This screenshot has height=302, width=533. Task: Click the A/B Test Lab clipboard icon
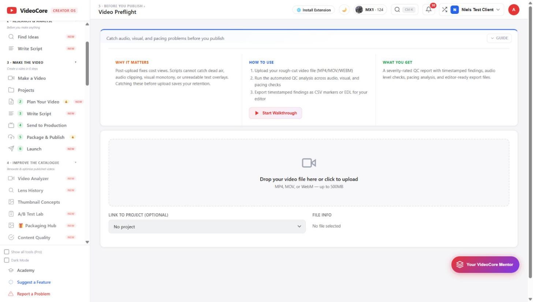[11, 214]
